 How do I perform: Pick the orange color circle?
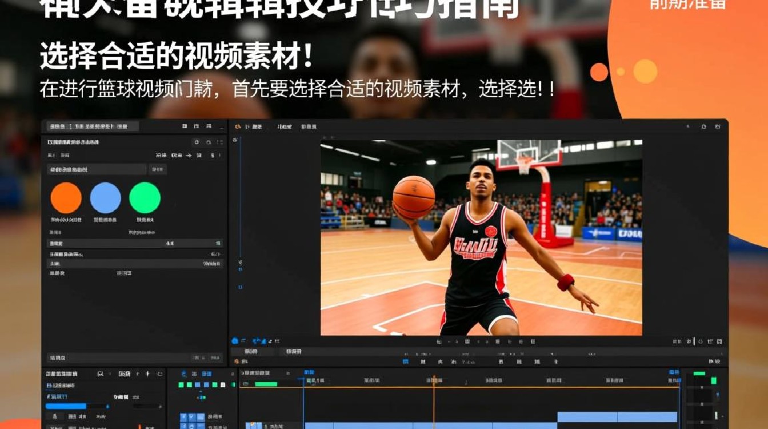tap(66, 198)
